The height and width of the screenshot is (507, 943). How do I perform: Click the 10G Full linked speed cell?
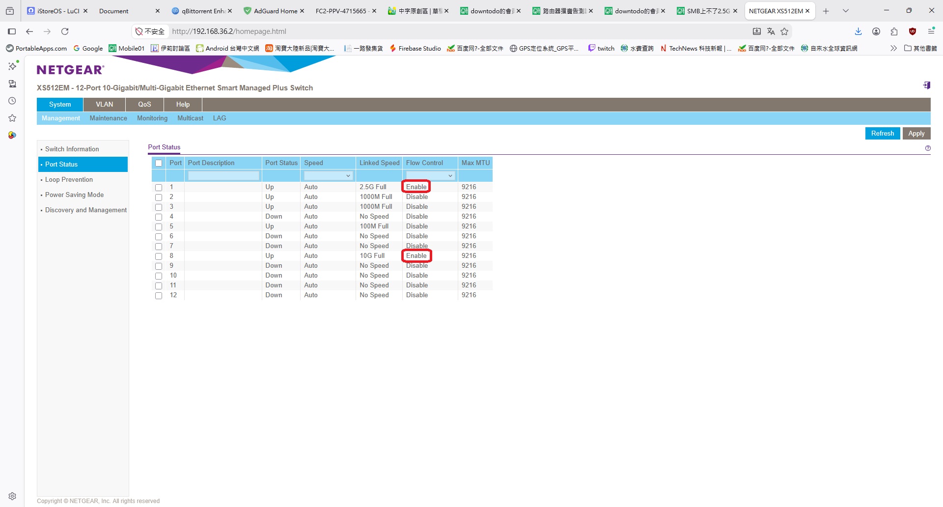click(x=372, y=256)
